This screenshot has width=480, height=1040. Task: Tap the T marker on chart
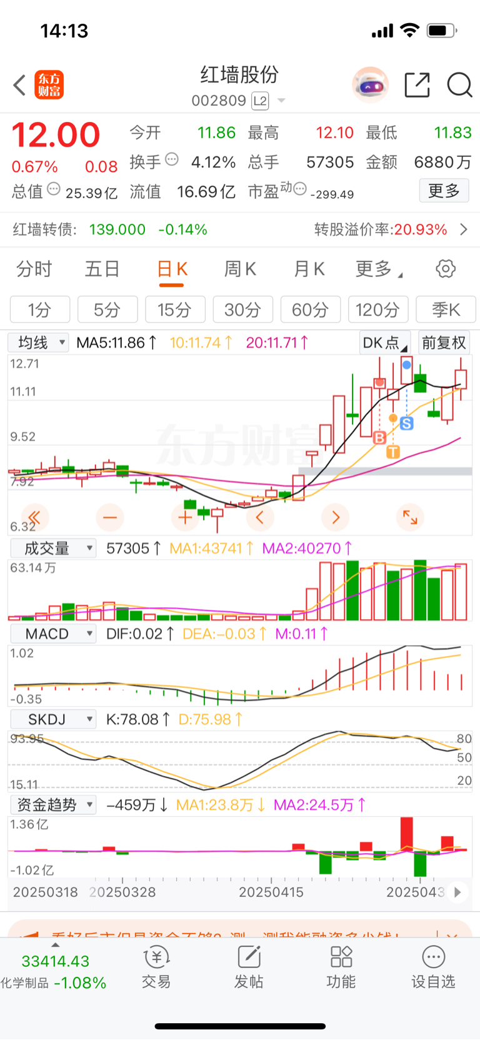[393, 452]
